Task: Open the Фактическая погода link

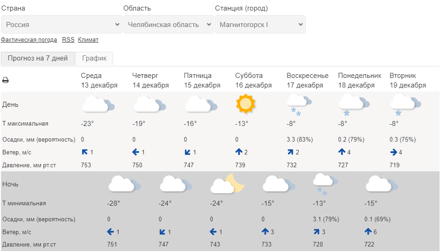Action: pos(29,40)
